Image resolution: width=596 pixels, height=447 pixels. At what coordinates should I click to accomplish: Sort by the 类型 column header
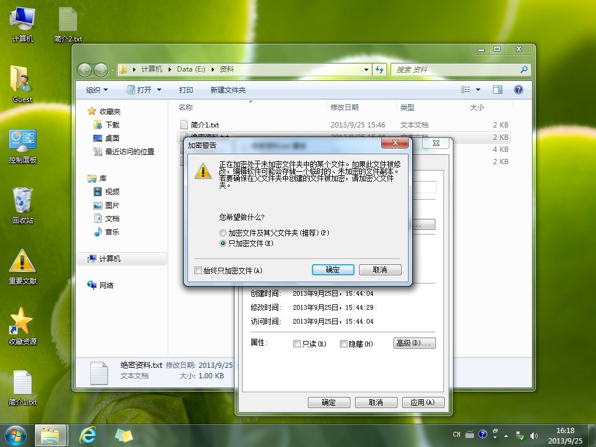[x=431, y=108]
